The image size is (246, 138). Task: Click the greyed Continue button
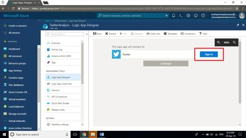(166, 64)
